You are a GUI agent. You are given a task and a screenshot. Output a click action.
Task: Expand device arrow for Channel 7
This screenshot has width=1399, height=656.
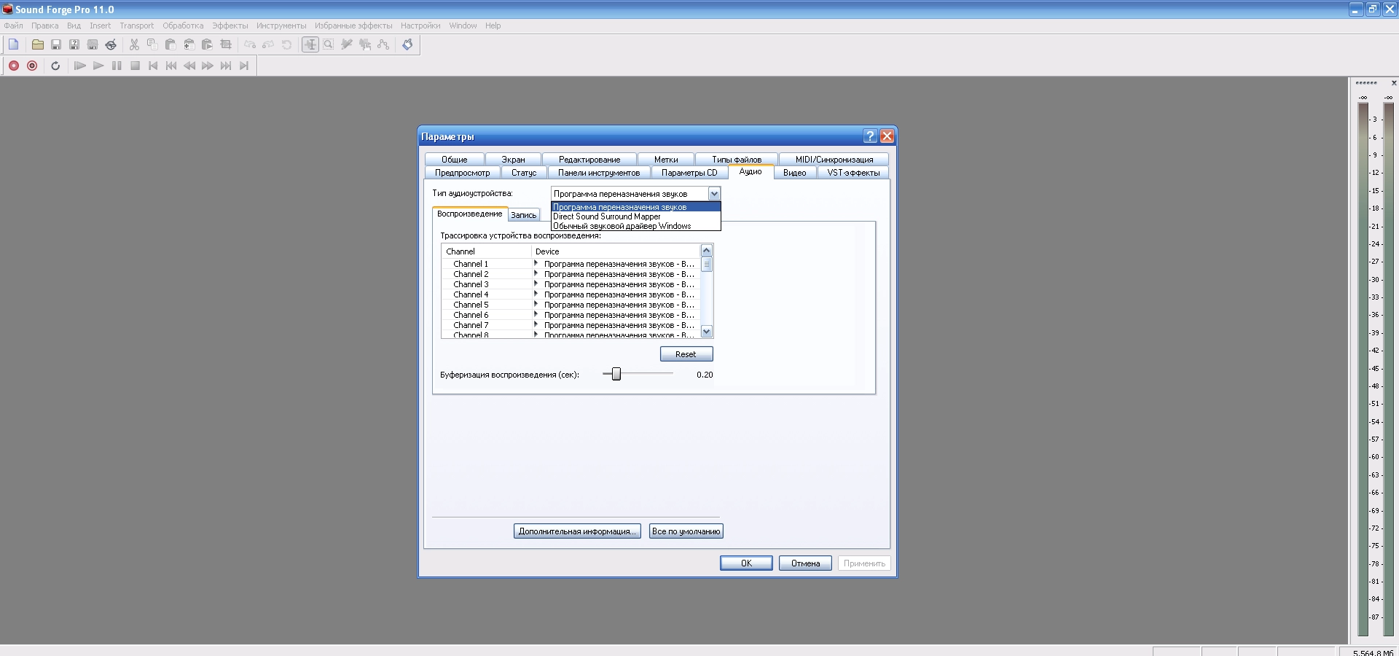536,325
